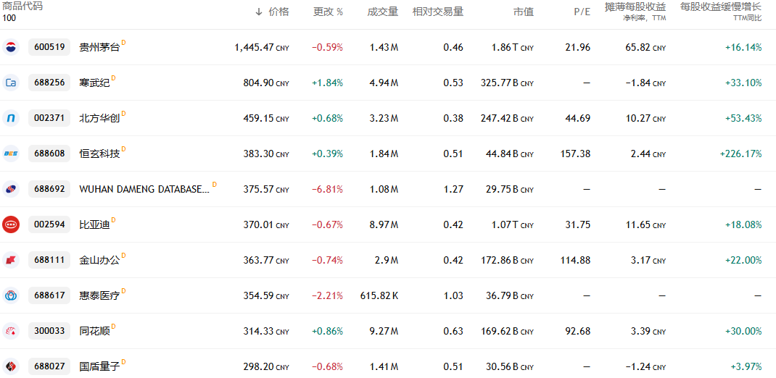Click the 同花顺 300033 logo icon
Viewport: 776px width, 378px height.
click(10, 331)
